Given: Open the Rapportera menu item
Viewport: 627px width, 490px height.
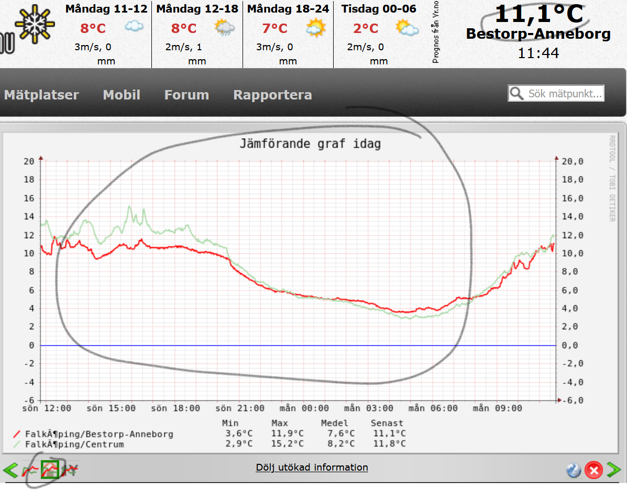Looking at the screenshot, I should [272, 95].
